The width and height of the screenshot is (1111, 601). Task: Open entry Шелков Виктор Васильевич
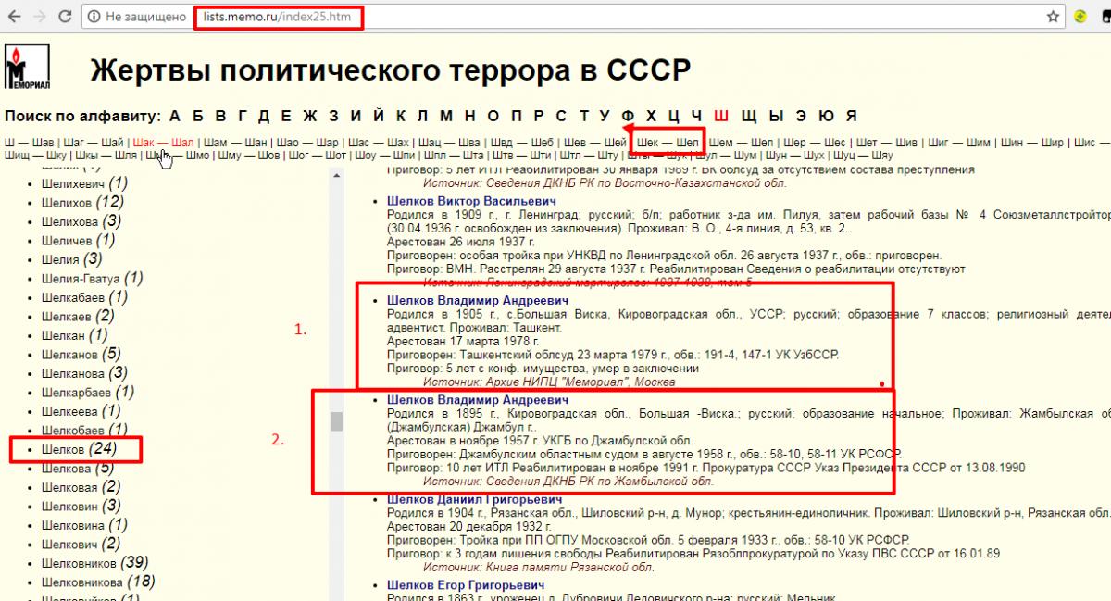[471, 201]
